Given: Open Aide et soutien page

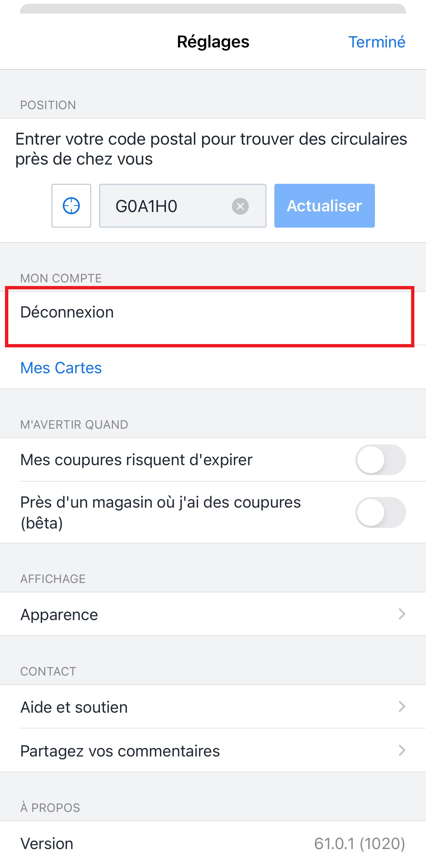Looking at the screenshot, I should pyautogui.click(x=213, y=706).
